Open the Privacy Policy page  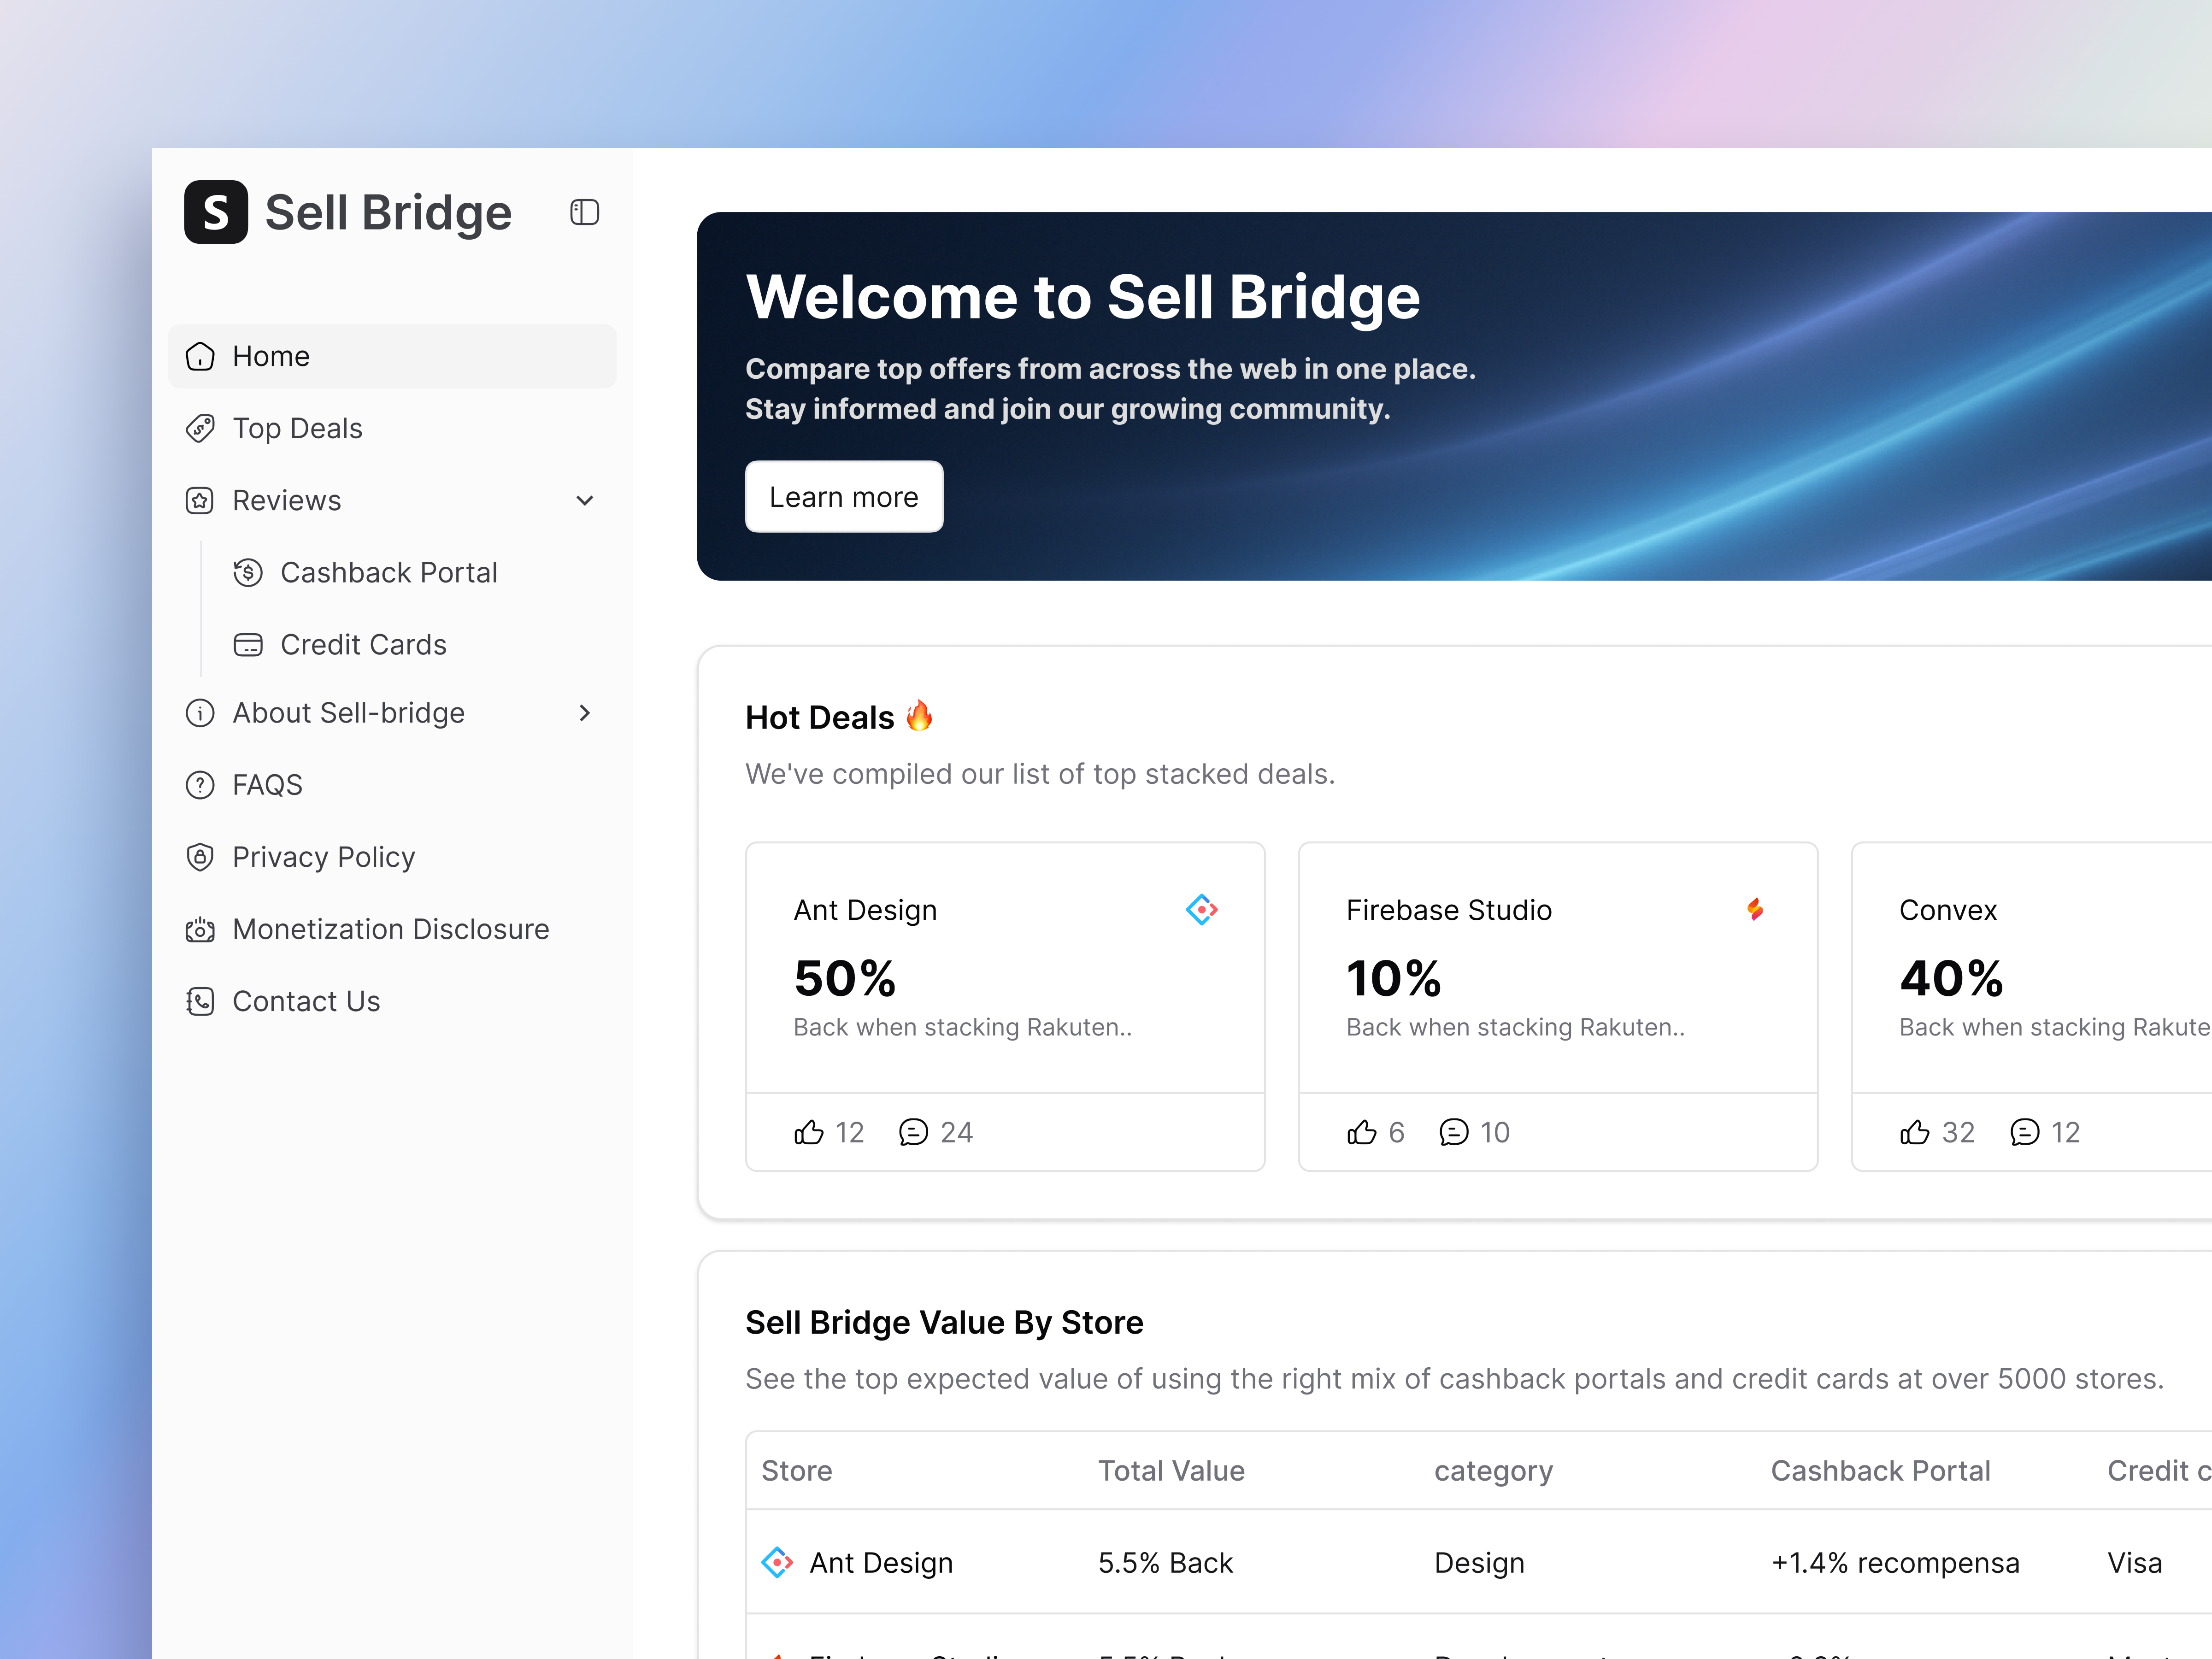click(x=392, y=857)
